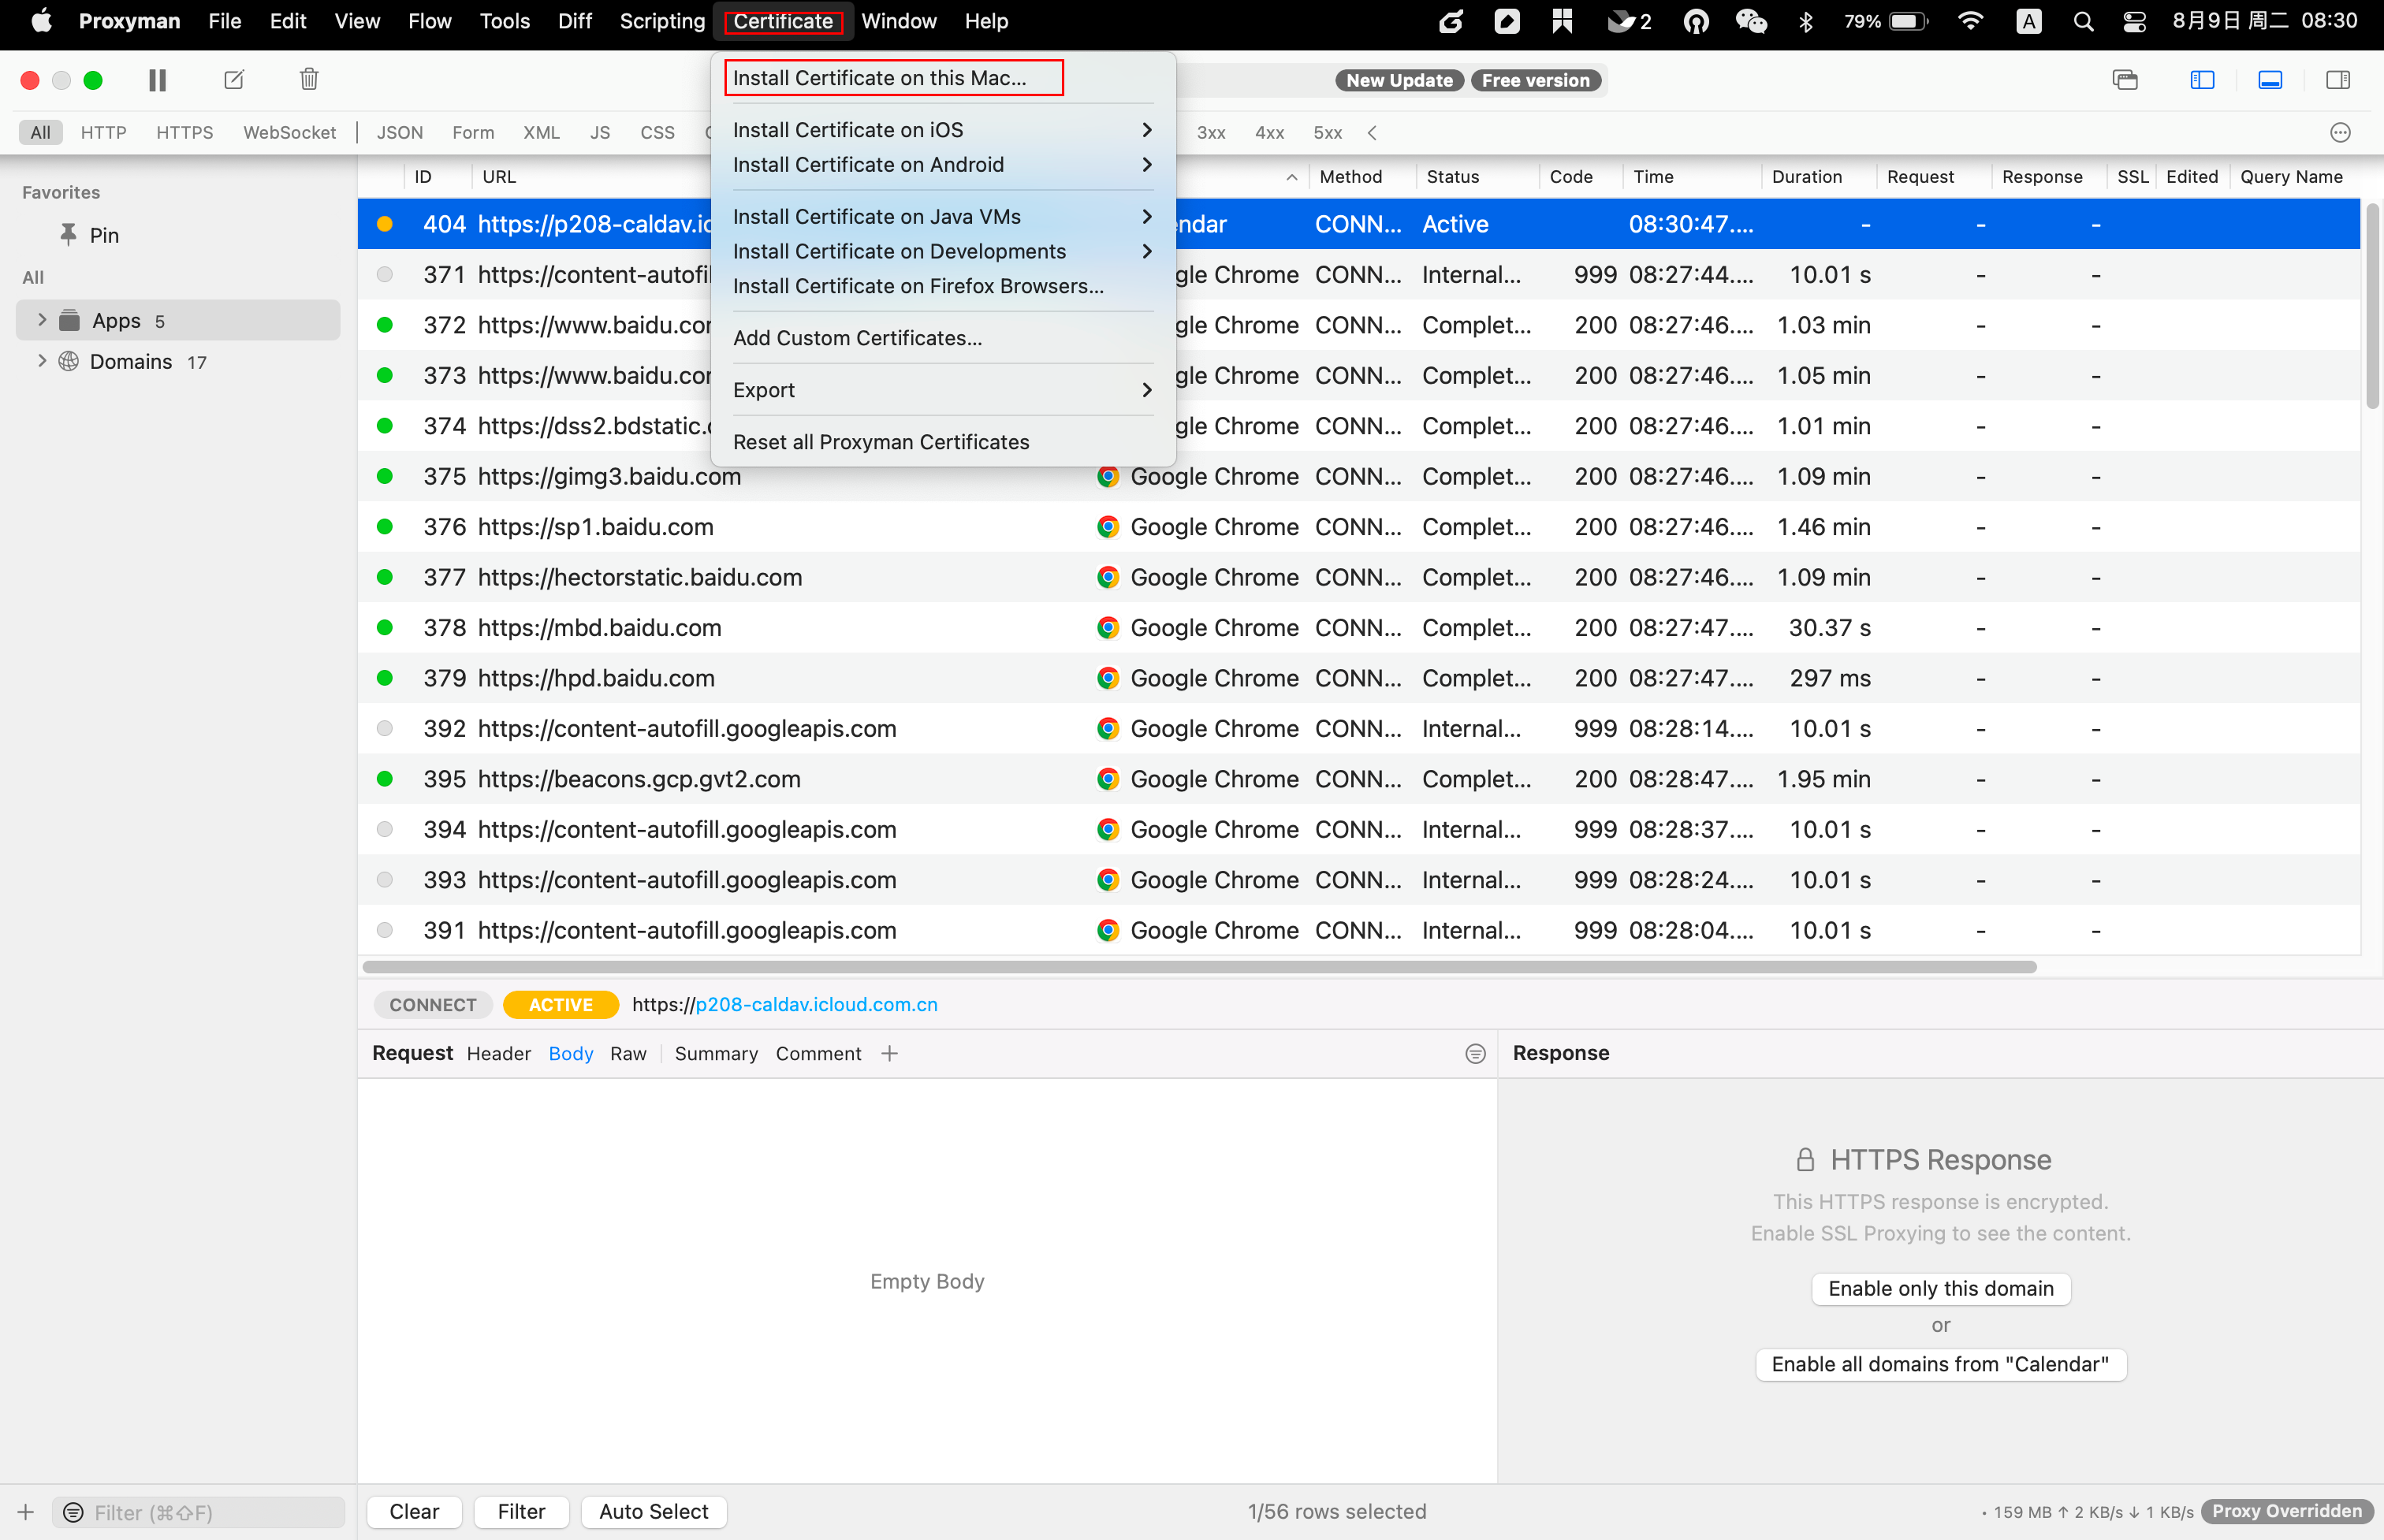Open Install Certificate on Java VMs submenu
2384x1540 pixels.
pos(942,216)
